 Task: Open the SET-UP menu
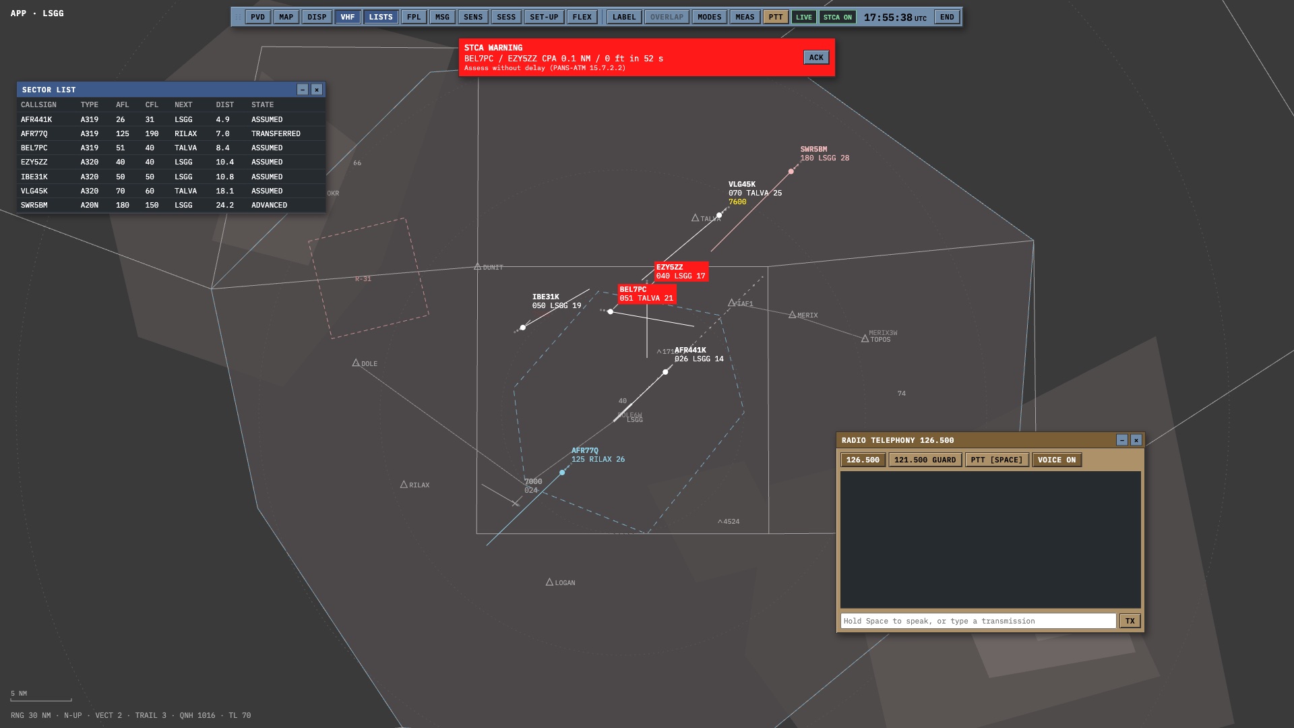pos(544,17)
